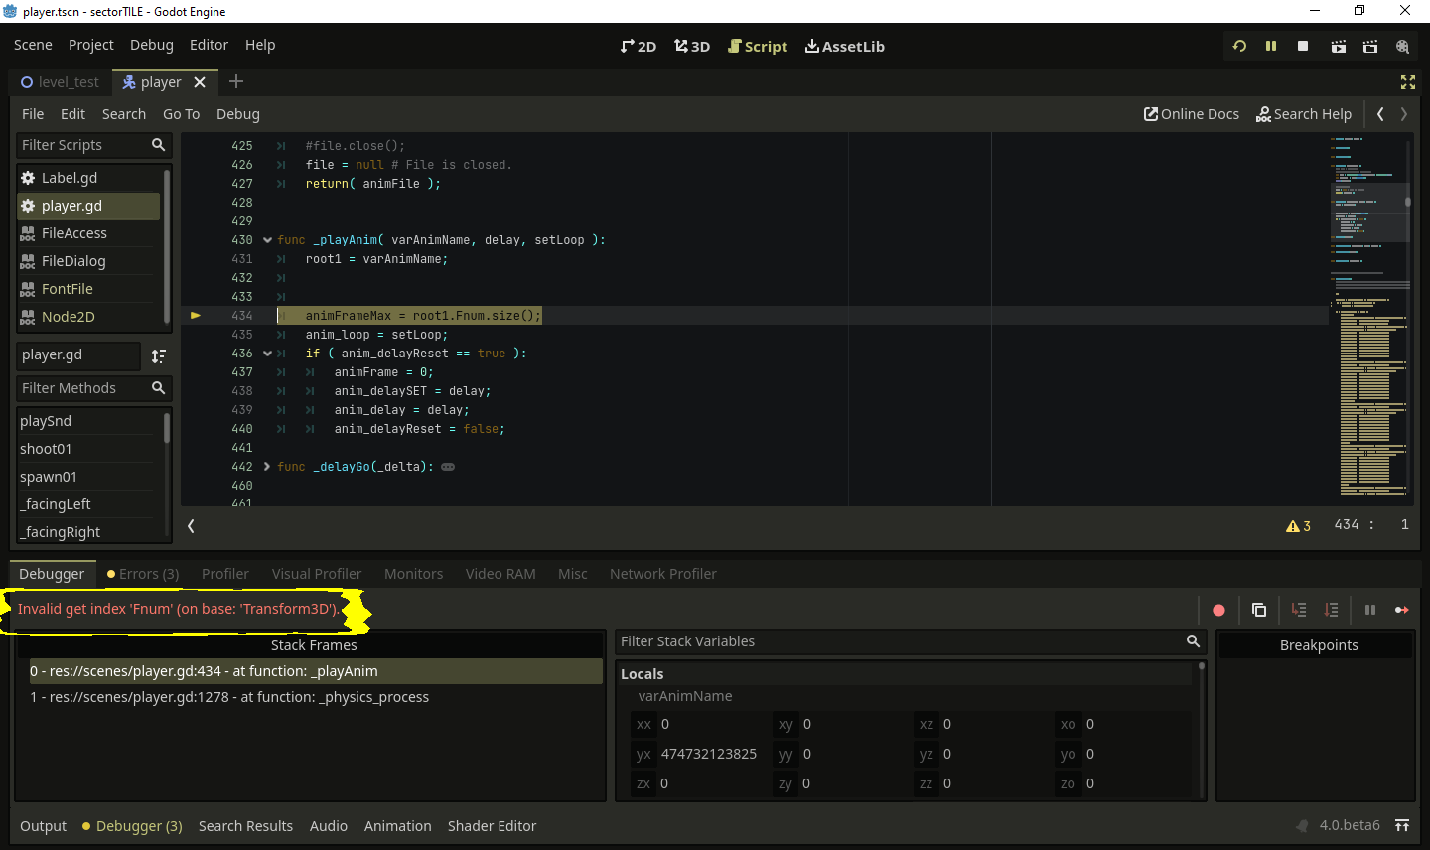This screenshot has height=850, width=1430.
Task: Expand the bottom panel
Action: tap(1402, 826)
